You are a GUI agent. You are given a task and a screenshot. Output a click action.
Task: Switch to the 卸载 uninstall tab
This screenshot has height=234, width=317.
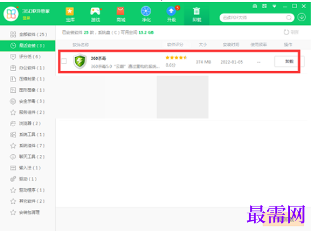(196, 14)
